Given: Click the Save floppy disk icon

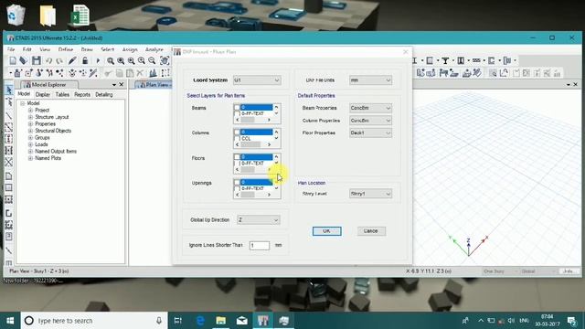Looking at the screenshot, I should (37, 60).
